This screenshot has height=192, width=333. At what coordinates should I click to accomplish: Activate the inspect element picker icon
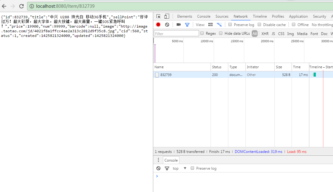point(159,16)
